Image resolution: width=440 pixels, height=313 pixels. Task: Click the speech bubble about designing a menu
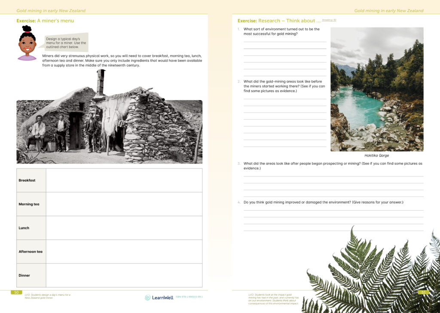[x=66, y=43]
